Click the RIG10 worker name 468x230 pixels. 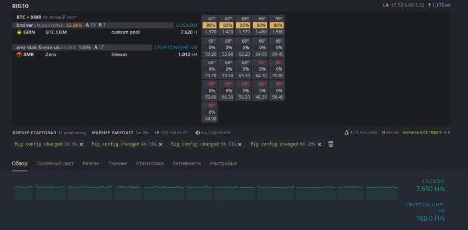tap(20, 6)
